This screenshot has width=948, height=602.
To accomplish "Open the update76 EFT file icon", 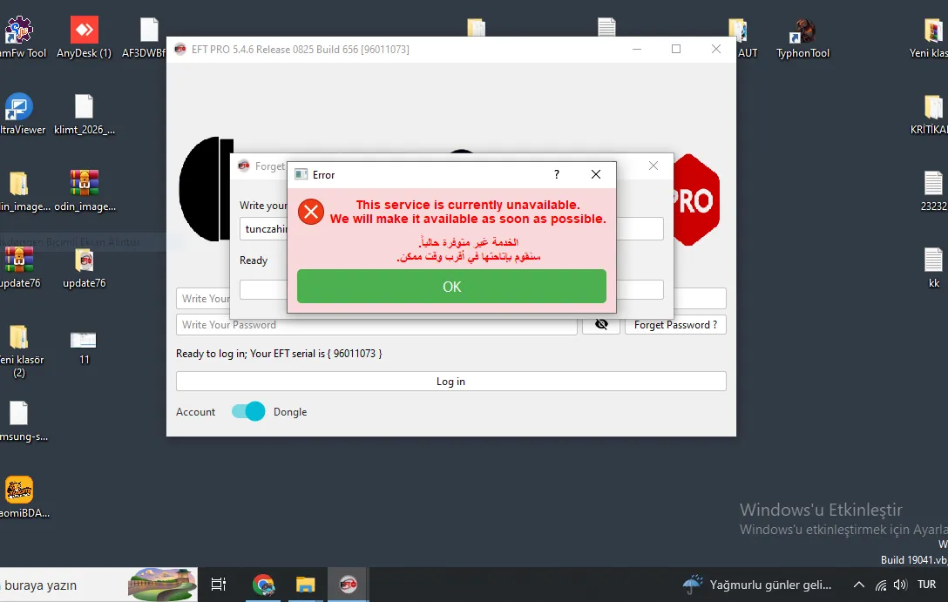I will [85, 267].
